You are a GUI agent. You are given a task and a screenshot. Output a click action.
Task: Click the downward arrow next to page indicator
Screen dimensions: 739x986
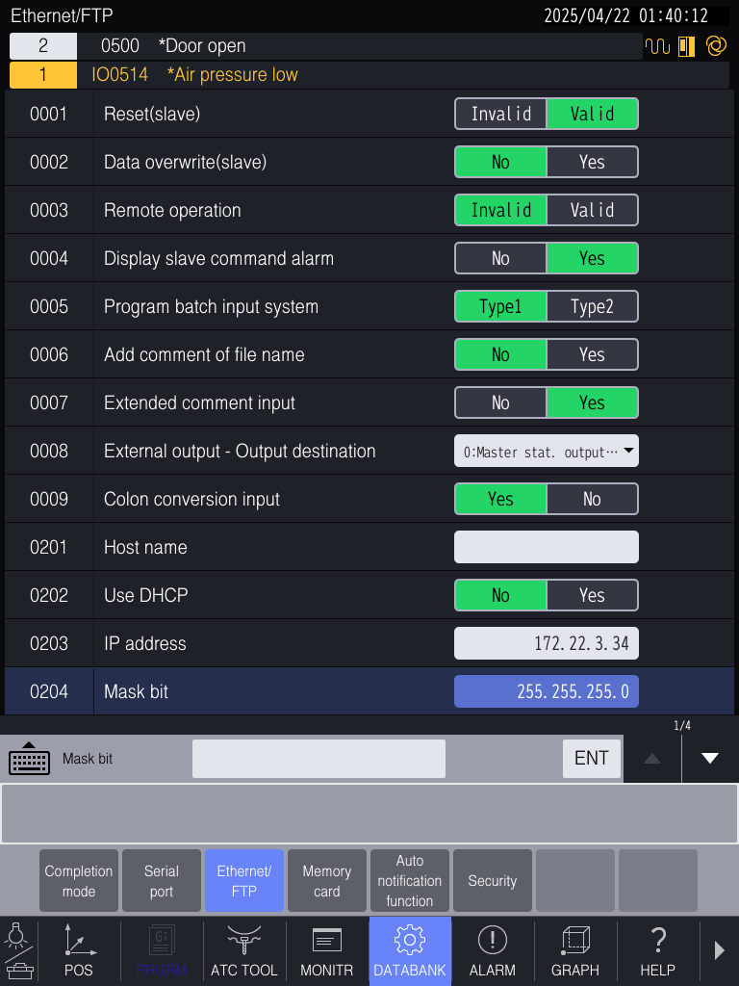pos(709,759)
